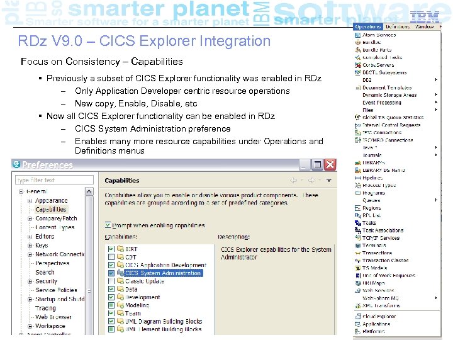Toggle Prompt when enabling capabilities checkbox
Image resolution: width=453 pixels, height=340 pixels.
coord(108,225)
